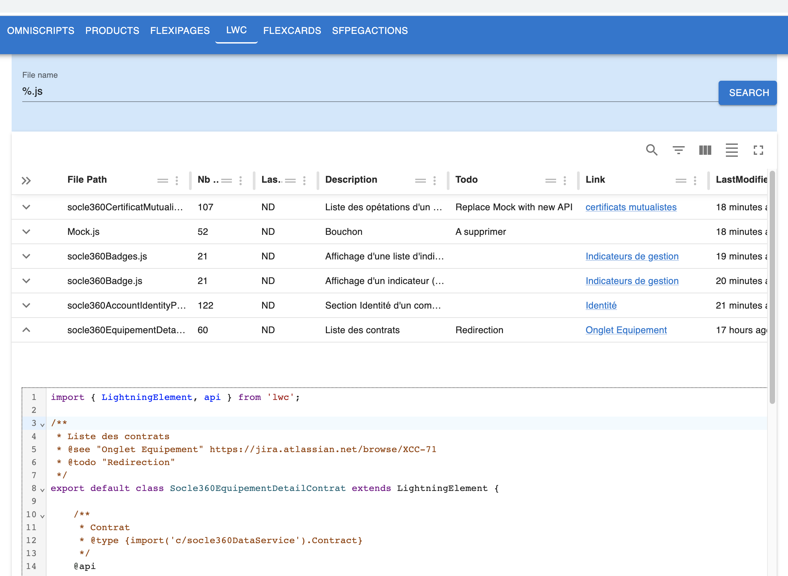Select the 'A supprimer' todo cell
788x576 pixels.
pos(480,232)
